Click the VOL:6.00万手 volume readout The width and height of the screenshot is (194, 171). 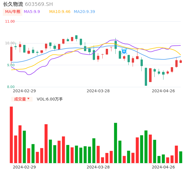(x=50, y=99)
